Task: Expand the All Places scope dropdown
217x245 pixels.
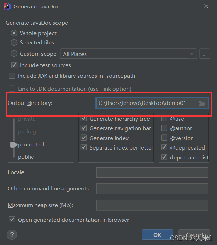Action: pyautogui.click(x=129, y=54)
